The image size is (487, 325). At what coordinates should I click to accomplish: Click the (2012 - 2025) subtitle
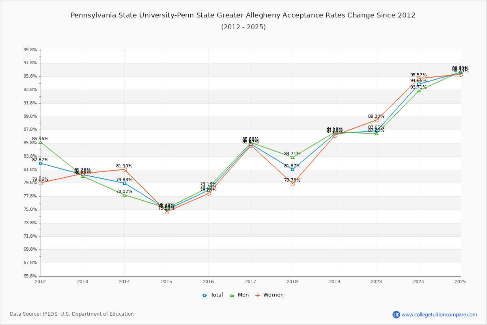click(x=243, y=27)
